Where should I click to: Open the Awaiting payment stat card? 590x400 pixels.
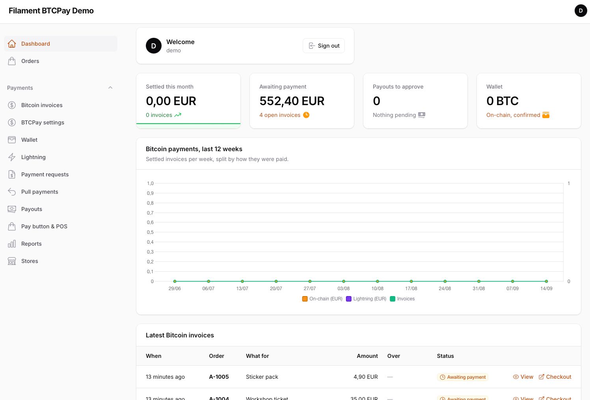(x=302, y=101)
